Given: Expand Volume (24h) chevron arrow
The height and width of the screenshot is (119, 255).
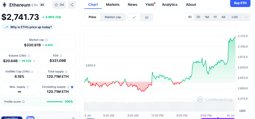Looking at the screenshot, I should click(x=34, y=61).
